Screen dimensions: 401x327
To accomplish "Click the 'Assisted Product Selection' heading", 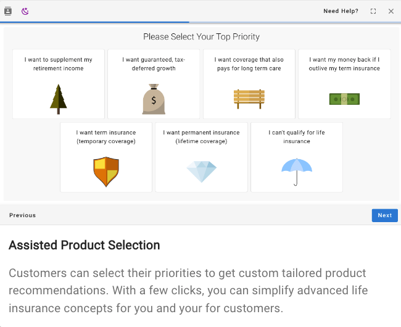I will (x=85, y=245).
